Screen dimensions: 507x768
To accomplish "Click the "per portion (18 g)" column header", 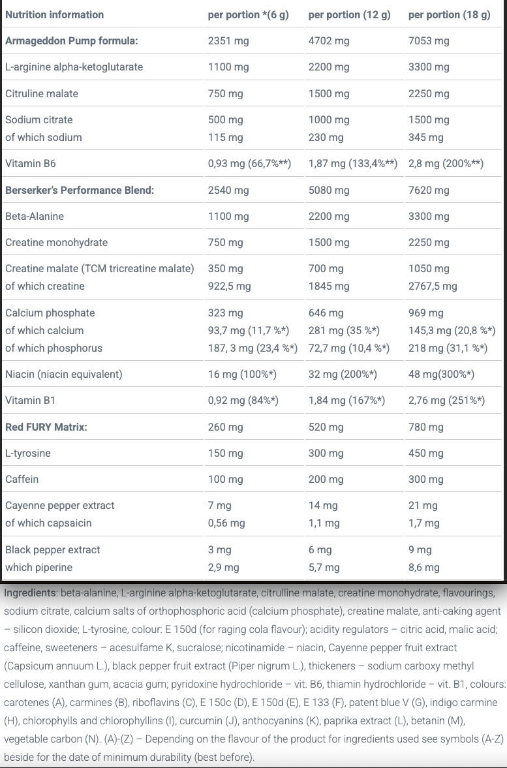I will [449, 14].
